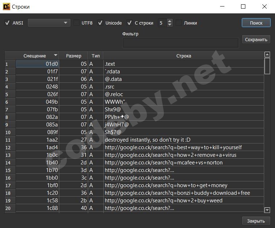Click the scrollbar down arrow
The image size is (275, 228).
[x=267, y=210]
